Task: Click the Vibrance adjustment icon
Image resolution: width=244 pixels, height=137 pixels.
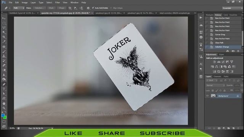Action: [x=232, y=62]
